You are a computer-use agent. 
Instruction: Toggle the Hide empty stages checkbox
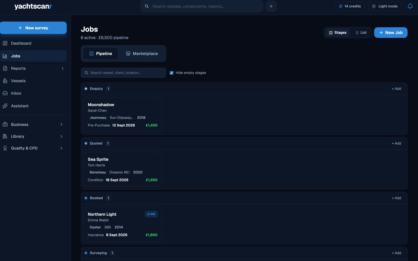point(172,73)
